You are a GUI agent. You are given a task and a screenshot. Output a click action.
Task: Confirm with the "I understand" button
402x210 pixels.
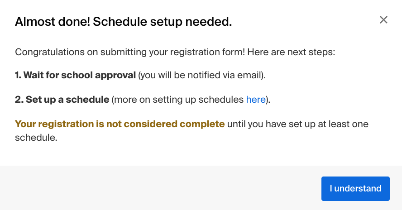[355, 188]
